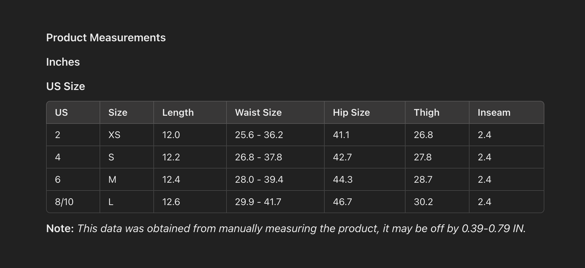Click the Product Measurements heading
This screenshot has height=268, width=585.
[106, 38]
